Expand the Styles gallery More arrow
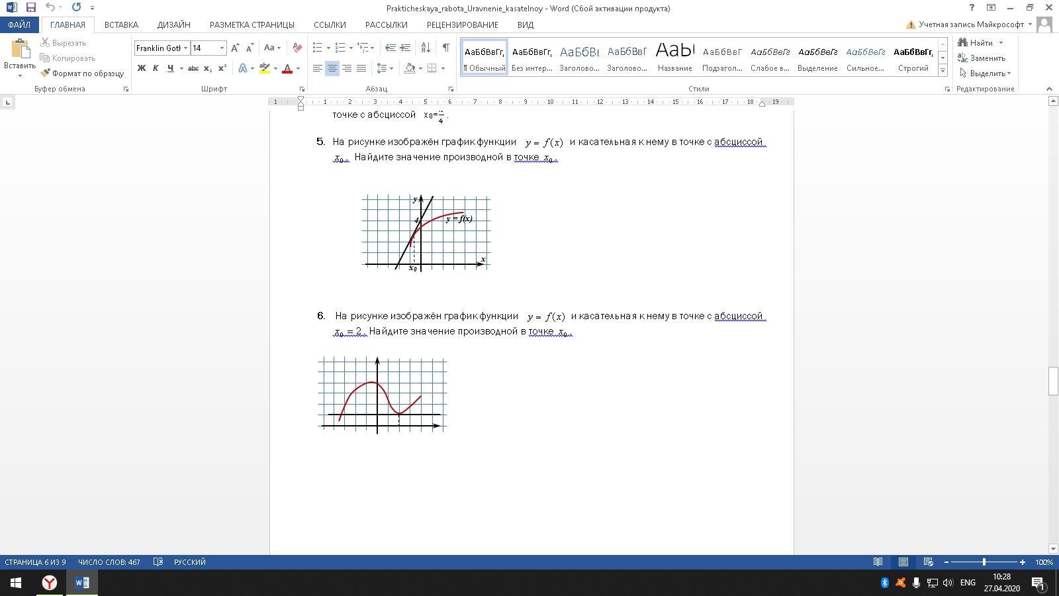 [x=943, y=70]
